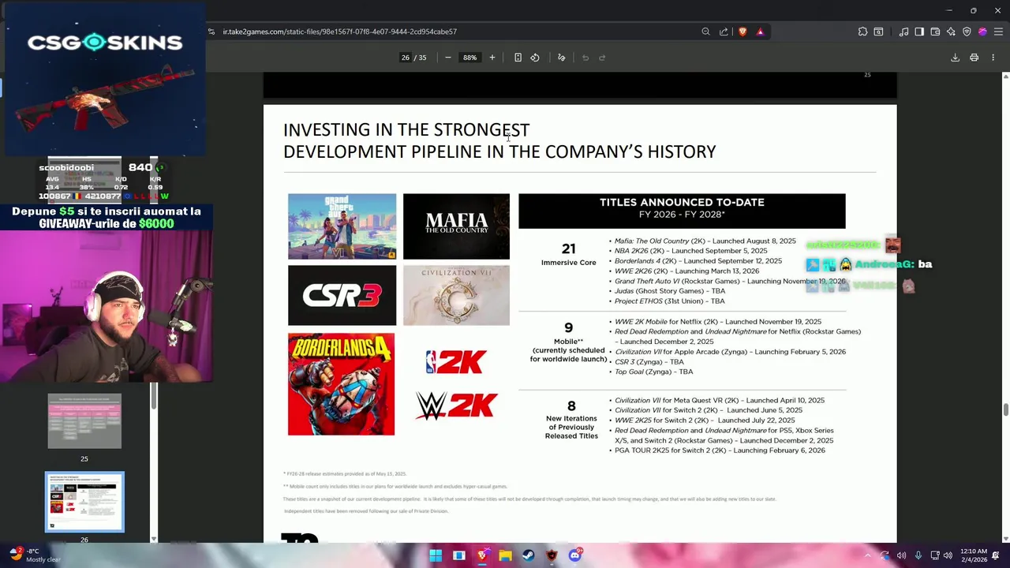Click the WWE 2K logo
The height and width of the screenshot is (568, 1010).
pyautogui.click(x=456, y=406)
